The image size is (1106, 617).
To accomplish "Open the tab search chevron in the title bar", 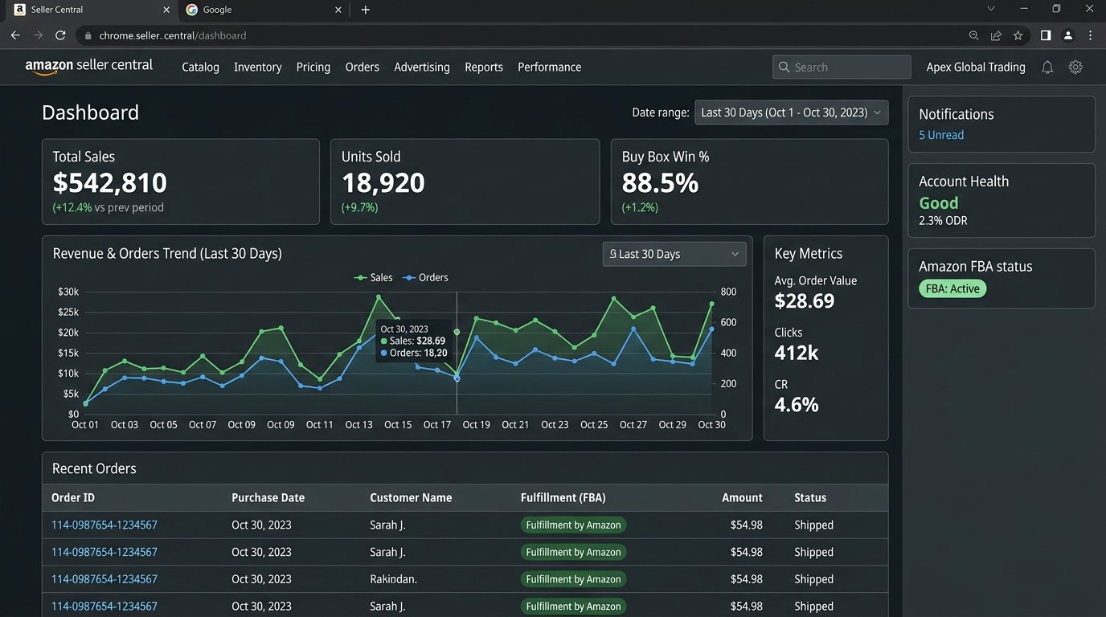I will coord(990,9).
